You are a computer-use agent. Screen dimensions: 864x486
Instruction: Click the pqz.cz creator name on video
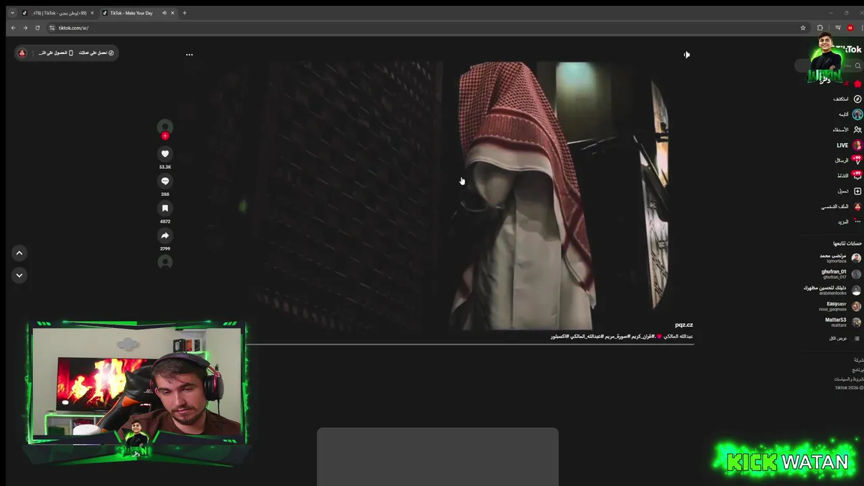tap(684, 325)
